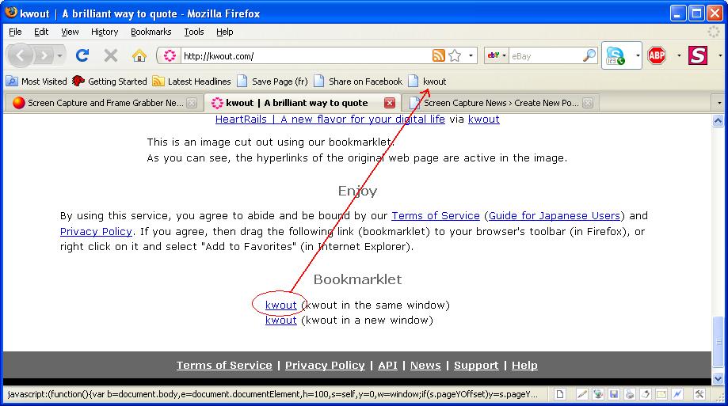Go forward with the Forward arrow button

(44, 55)
